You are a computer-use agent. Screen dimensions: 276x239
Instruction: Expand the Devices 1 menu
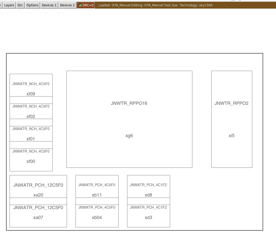[49, 5]
